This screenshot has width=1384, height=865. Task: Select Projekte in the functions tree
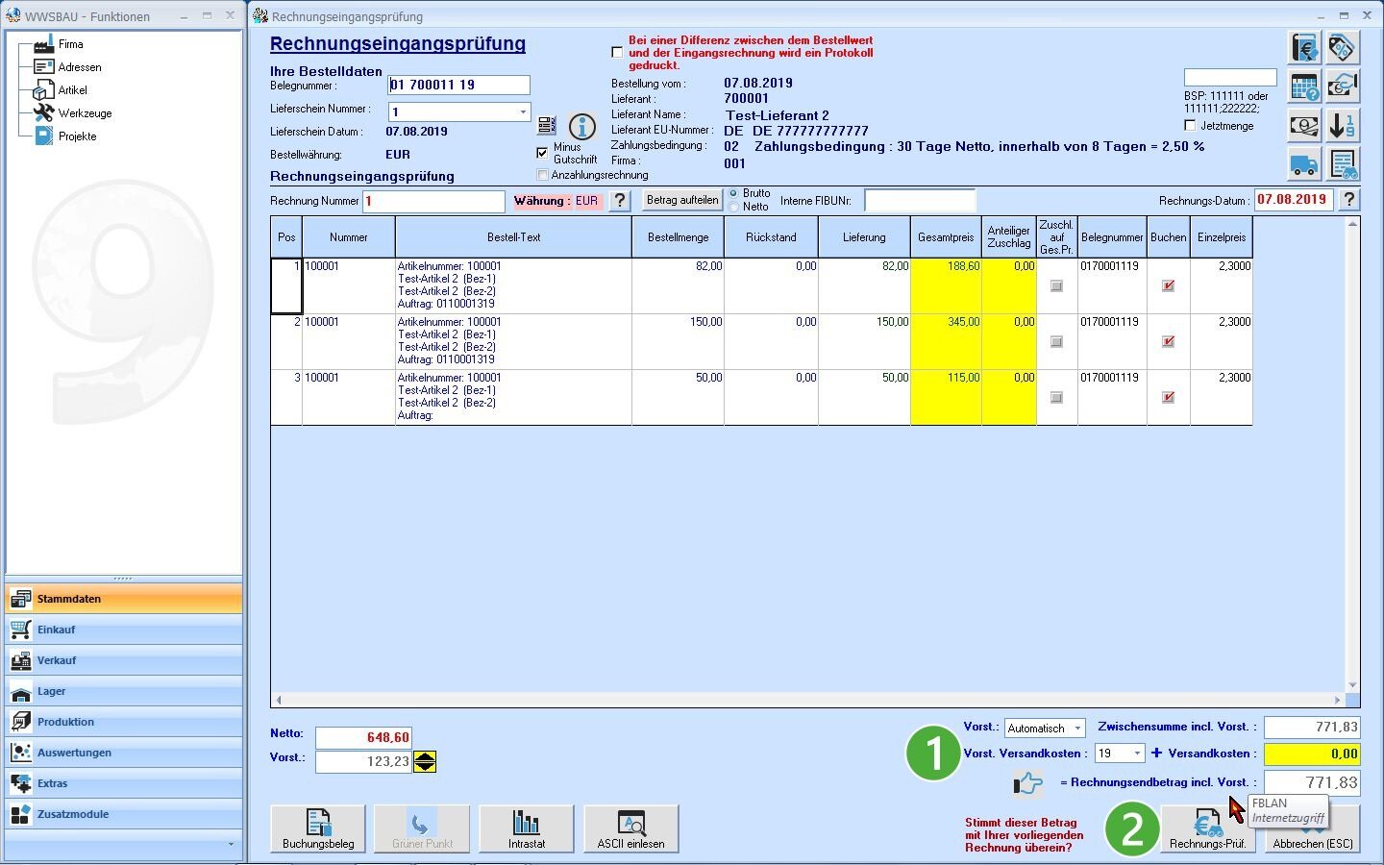point(77,136)
